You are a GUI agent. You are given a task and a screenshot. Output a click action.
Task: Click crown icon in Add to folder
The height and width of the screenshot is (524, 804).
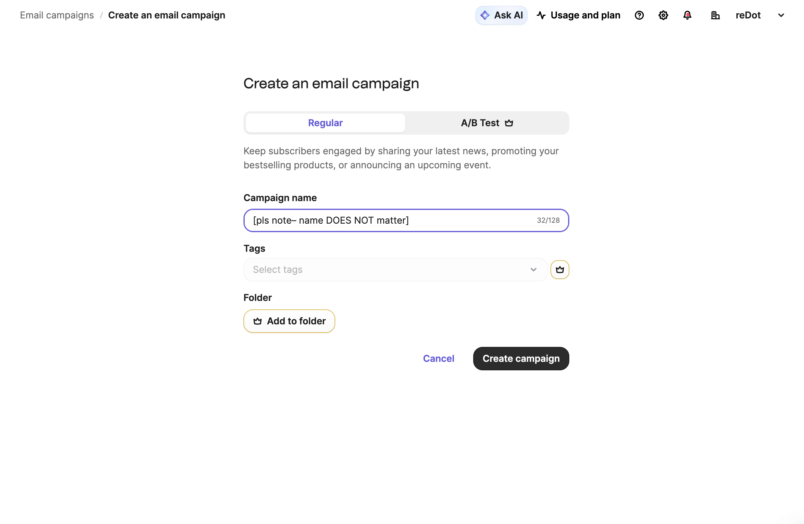[x=258, y=321]
